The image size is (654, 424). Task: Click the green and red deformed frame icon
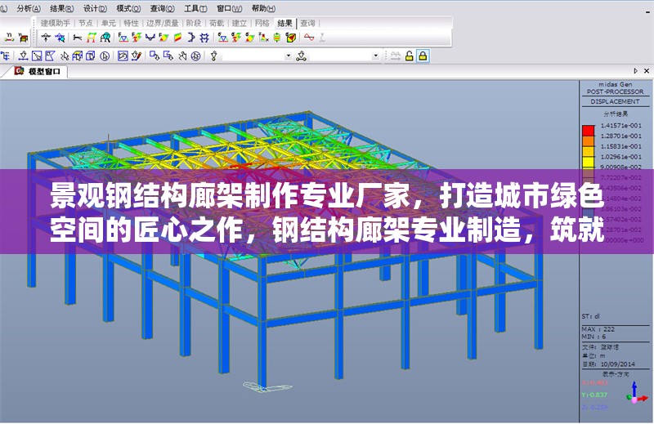coord(91,38)
